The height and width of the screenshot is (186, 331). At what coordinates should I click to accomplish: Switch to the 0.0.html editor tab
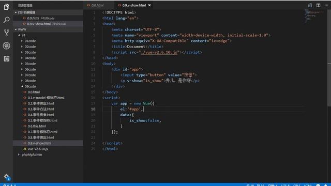click(97, 5)
